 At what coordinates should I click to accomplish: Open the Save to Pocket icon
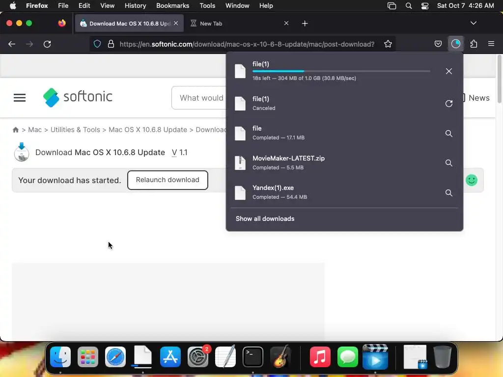pos(438,44)
